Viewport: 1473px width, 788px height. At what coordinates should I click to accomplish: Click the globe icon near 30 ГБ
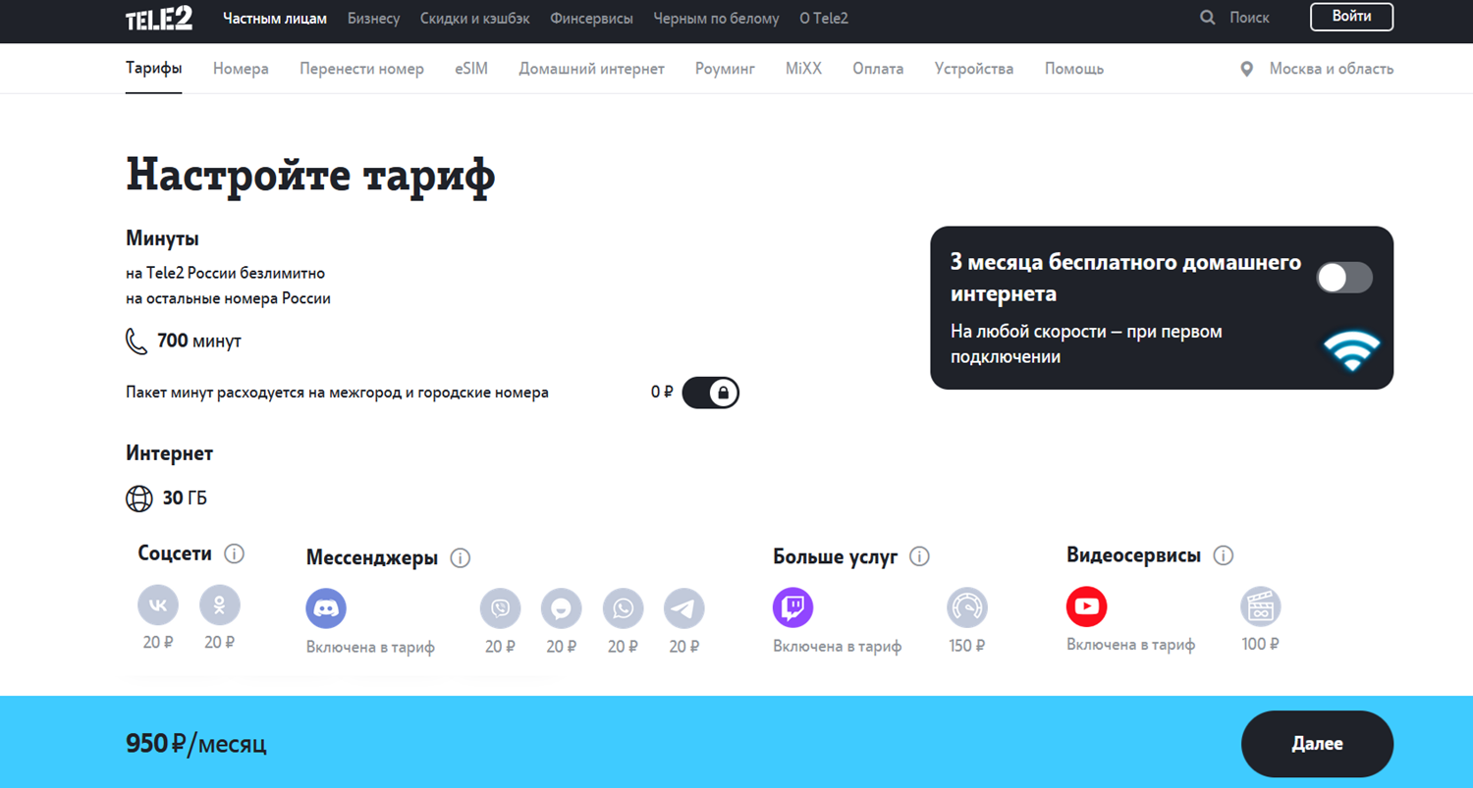point(139,499)
